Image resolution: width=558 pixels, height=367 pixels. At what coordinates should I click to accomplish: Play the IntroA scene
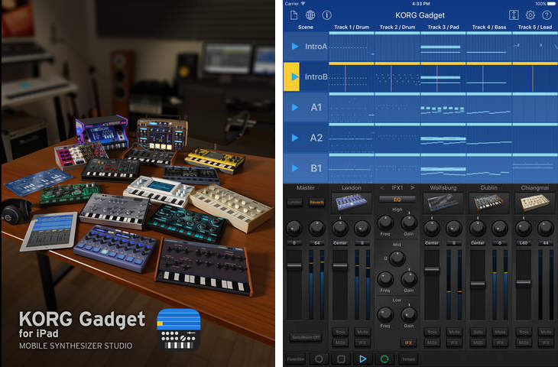point(294,47)
